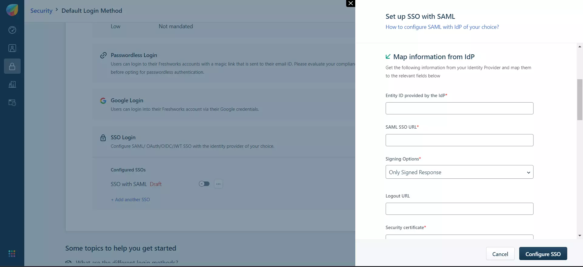This screenshot has width=583, height=267.
Task: Click the Passwordless Login heading
Action: click(x=134, y=55)
